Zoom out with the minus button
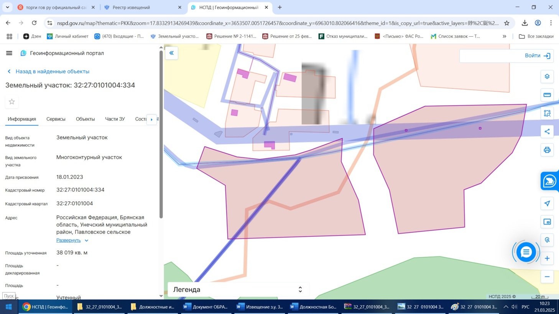The image size is (559, 314). 547,277
